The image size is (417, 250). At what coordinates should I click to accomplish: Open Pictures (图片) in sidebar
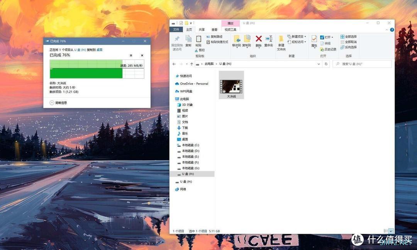182,116
